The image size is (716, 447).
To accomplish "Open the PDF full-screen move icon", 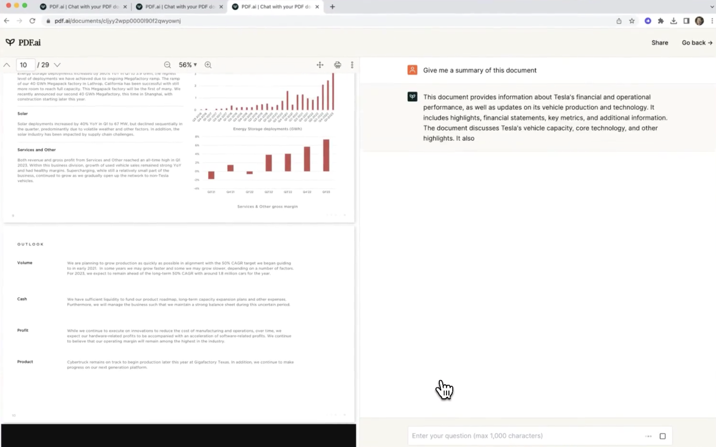I will click(320, 65).
